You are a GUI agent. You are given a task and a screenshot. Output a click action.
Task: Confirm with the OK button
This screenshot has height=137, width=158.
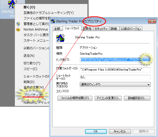96,131
